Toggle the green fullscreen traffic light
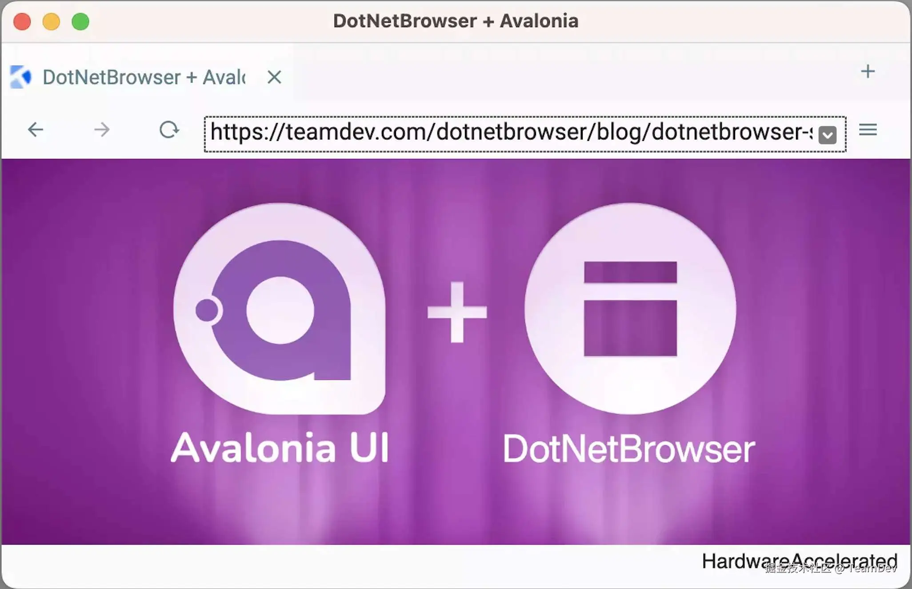Screen dimensions: 912x589 [x=80, y=21]
